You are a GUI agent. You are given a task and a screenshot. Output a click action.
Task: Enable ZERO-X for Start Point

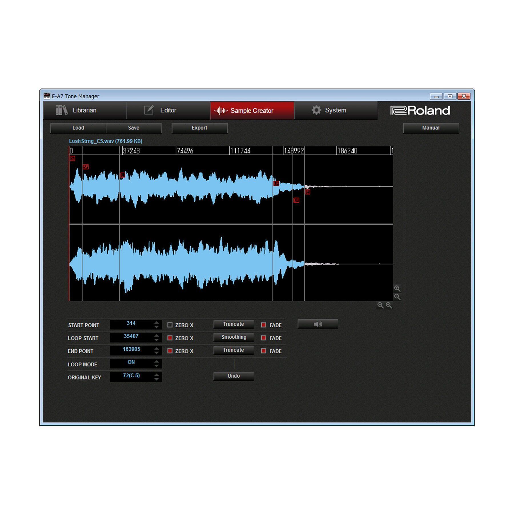coord(170,325)
